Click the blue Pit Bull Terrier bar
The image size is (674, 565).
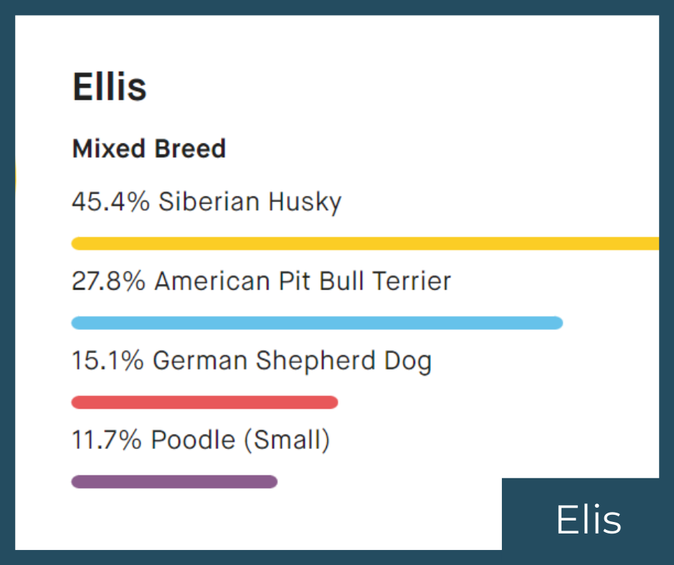point(317,323)
